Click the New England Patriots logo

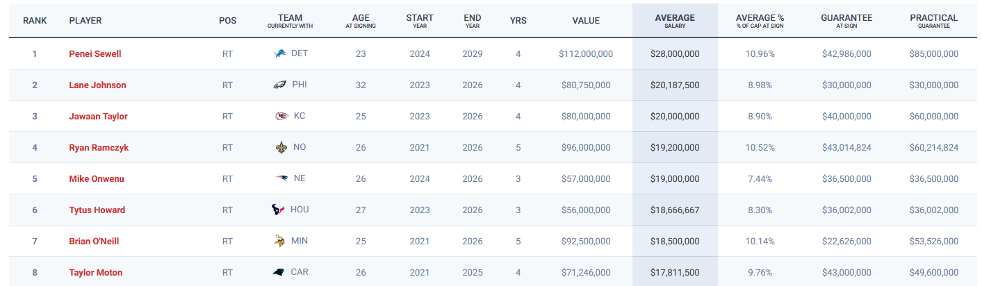(x=281, y=179)
